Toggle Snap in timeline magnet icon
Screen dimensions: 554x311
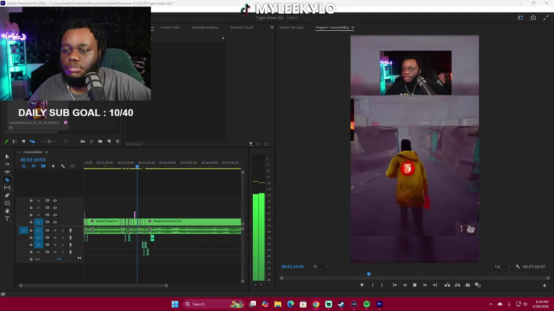33,166
